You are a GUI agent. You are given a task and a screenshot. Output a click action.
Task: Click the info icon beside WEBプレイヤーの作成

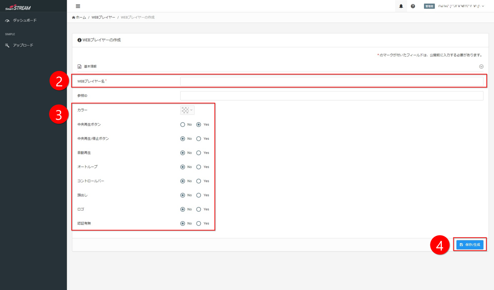tap(79, 40)
